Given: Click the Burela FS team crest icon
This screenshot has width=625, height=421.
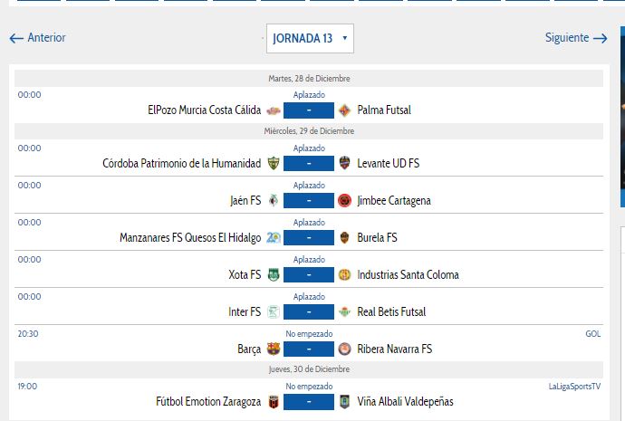Looking at the screenshot, I should [x=344, y=238].
